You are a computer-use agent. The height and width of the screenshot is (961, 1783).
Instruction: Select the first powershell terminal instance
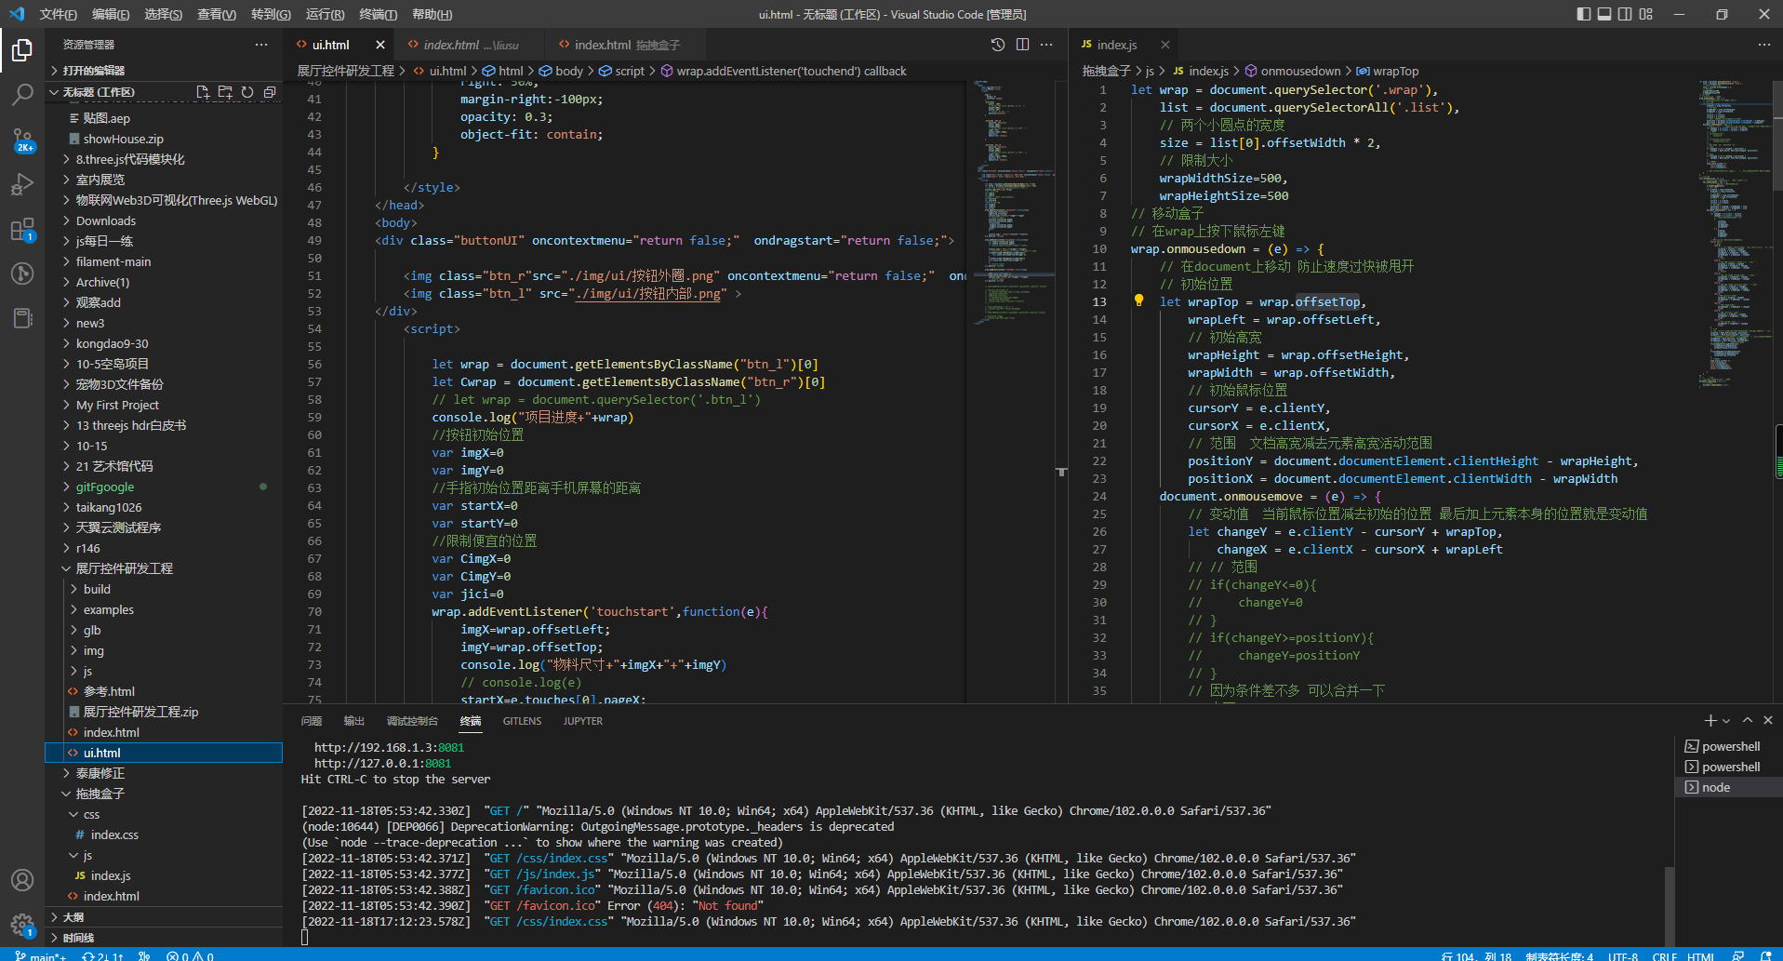pyautogui.click(x=1726, y=746)
